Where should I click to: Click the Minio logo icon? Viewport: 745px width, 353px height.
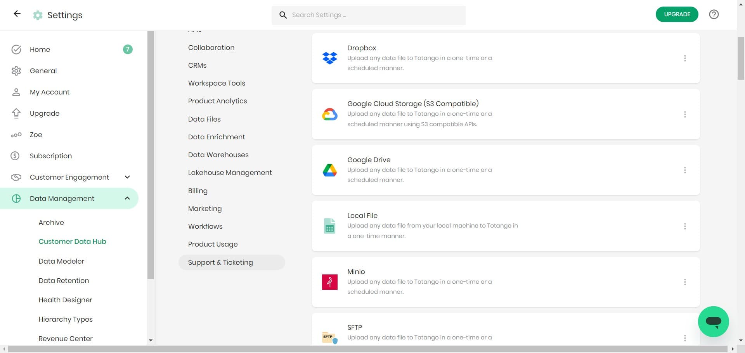(329, 282)
